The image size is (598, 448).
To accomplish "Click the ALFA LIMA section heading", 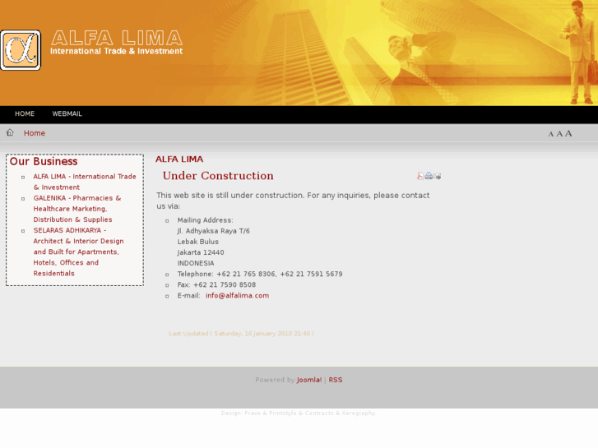I will tap(179, 159).
